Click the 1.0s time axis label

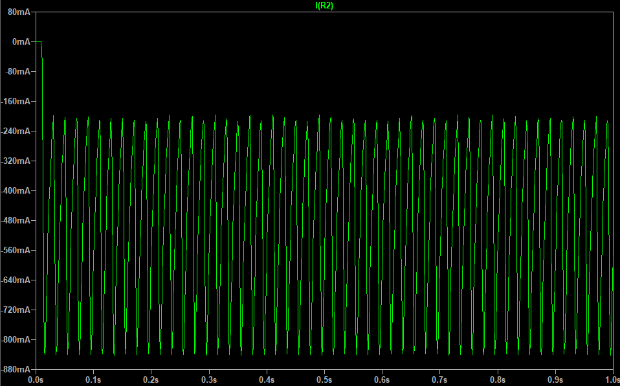[612, 380]
